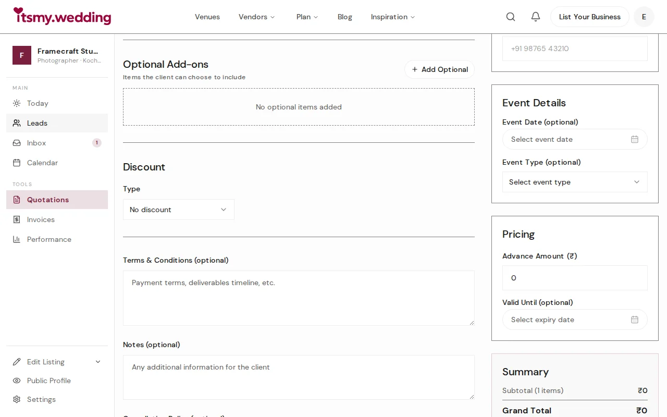Click calendar icon in Event Date field
The height and width of the screenshot is (417, 667).
635,139
